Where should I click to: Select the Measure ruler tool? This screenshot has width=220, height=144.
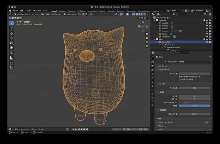pyautogui.click(x=11, y=58)
